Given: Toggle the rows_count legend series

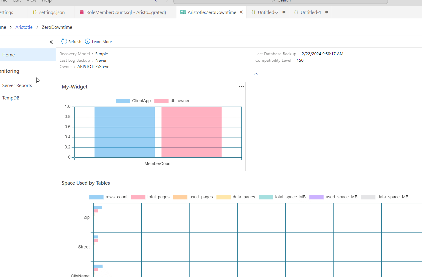Looking at the screenshot, I should click(108, 197).
